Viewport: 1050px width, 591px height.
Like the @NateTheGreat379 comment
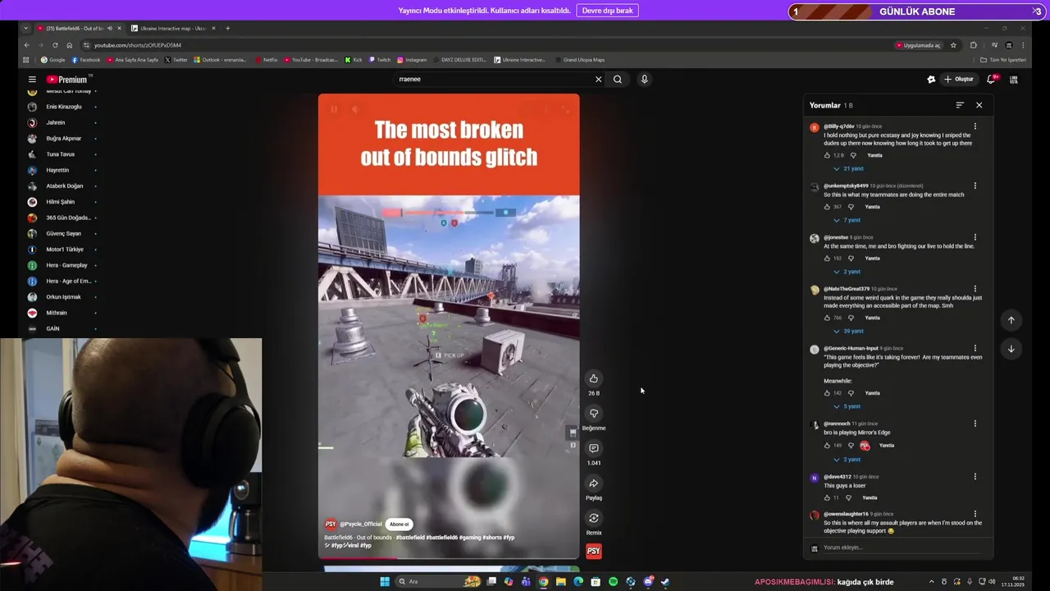click(827, 318)
